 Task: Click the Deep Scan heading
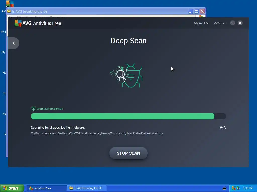coord(128,41)
